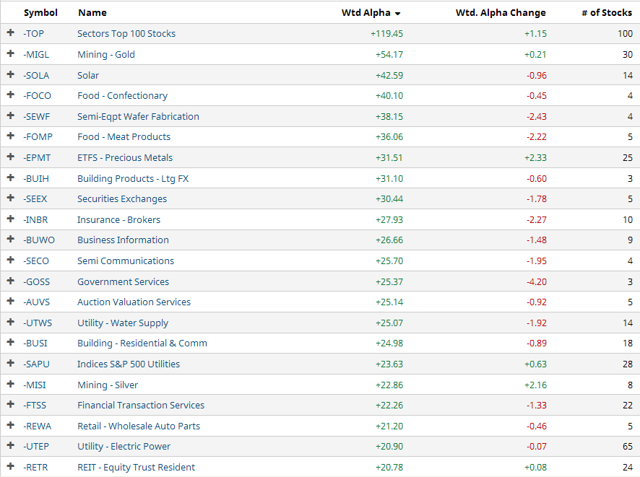The width and height of the screenshot is (640, 477).
Task: Open Food - Meat Products link
Action: tap(124, 137)
